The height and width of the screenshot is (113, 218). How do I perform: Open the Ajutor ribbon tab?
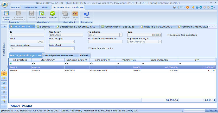tap(45, 7)
